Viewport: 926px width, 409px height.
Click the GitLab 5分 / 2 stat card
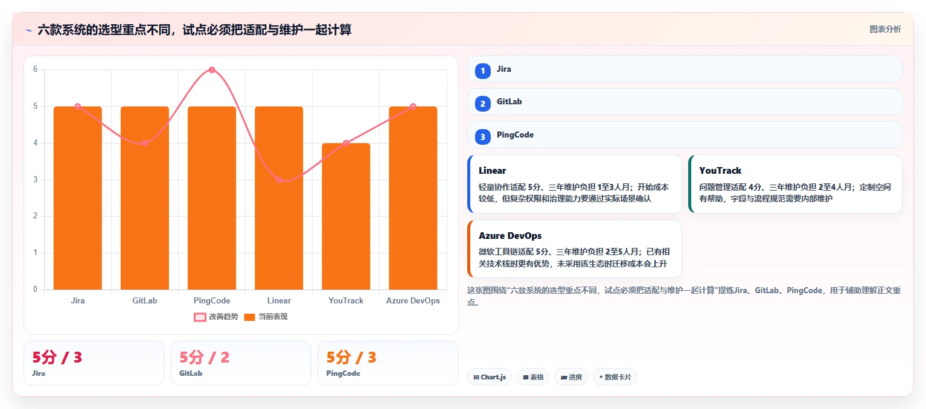coord(241,363)
